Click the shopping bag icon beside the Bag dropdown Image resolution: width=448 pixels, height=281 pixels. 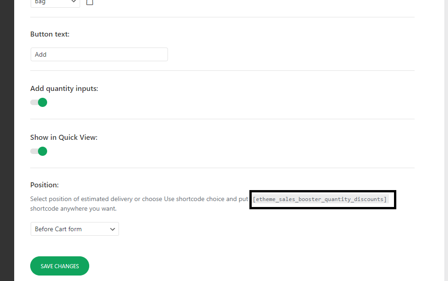tap(90, 2)
